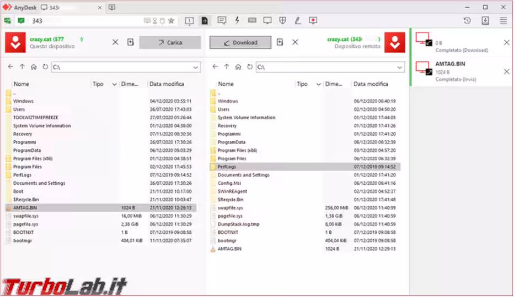
Task: Sort local pane by Dime... size column
Action: 130,84
